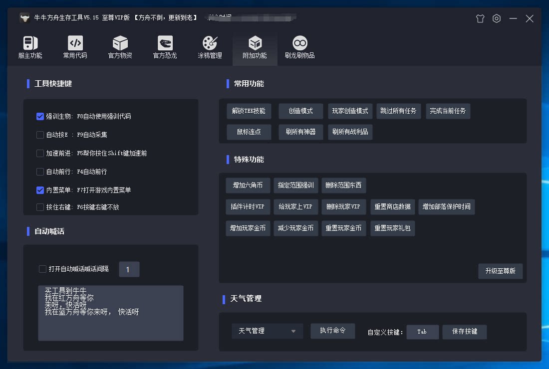Uncheck 强训生物 F8 option

point(40,116)
